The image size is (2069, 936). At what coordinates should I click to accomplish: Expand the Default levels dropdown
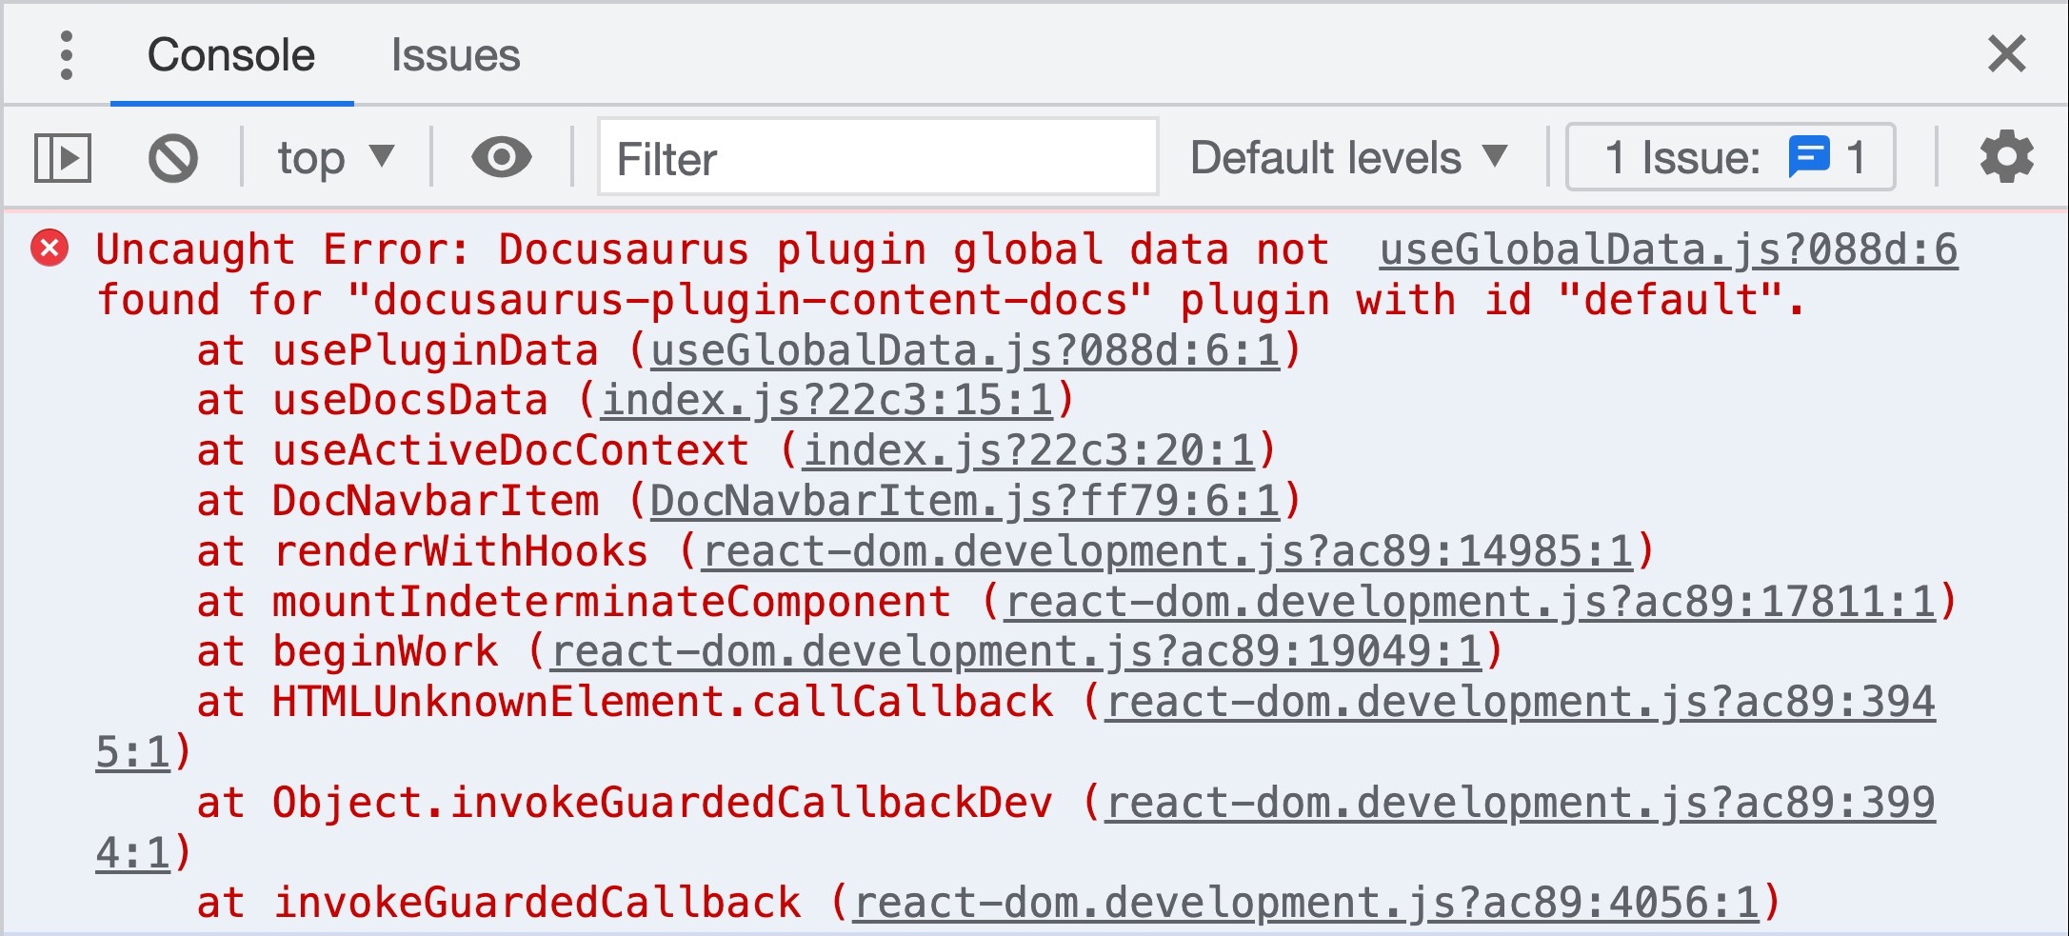coord(1347,157)
